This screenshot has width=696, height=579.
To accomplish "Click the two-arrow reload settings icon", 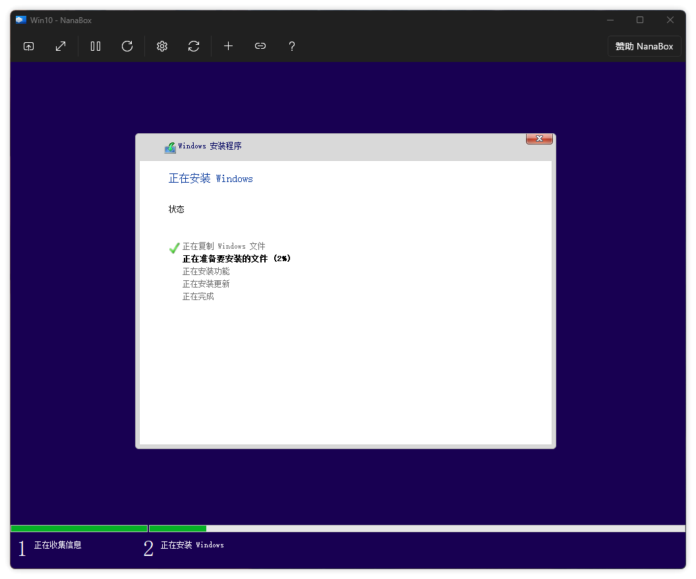I will (194, 46).
